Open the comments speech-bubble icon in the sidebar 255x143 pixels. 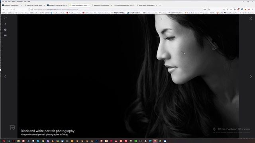[x=5, y=35]
